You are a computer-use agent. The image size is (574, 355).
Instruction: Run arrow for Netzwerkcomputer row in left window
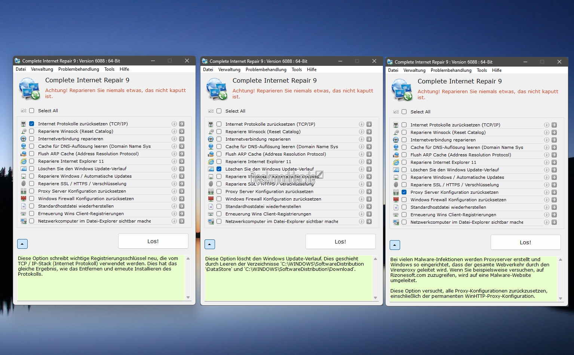tap(182, 221)
